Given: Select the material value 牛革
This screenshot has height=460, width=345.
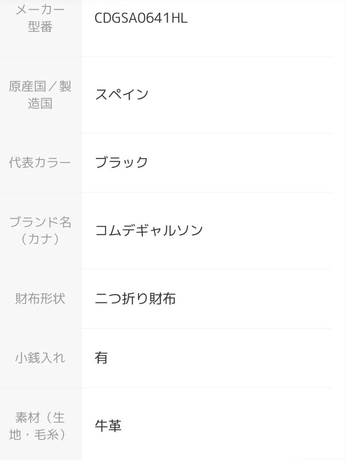Looking at the screenshot, I should (x=108, y=426).
